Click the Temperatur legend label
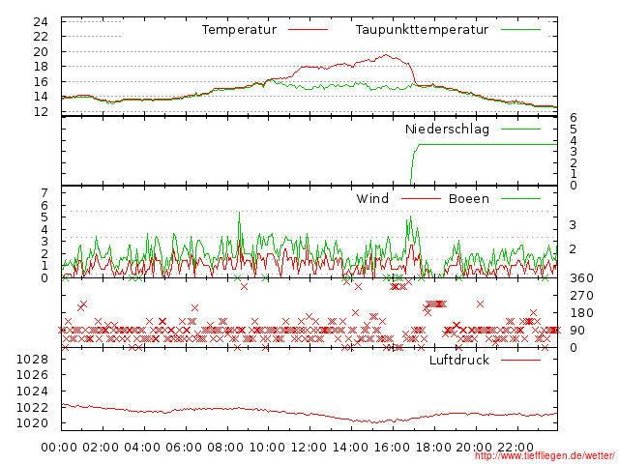Viewport: 619px width, 464px height. [x=239, y=30]
